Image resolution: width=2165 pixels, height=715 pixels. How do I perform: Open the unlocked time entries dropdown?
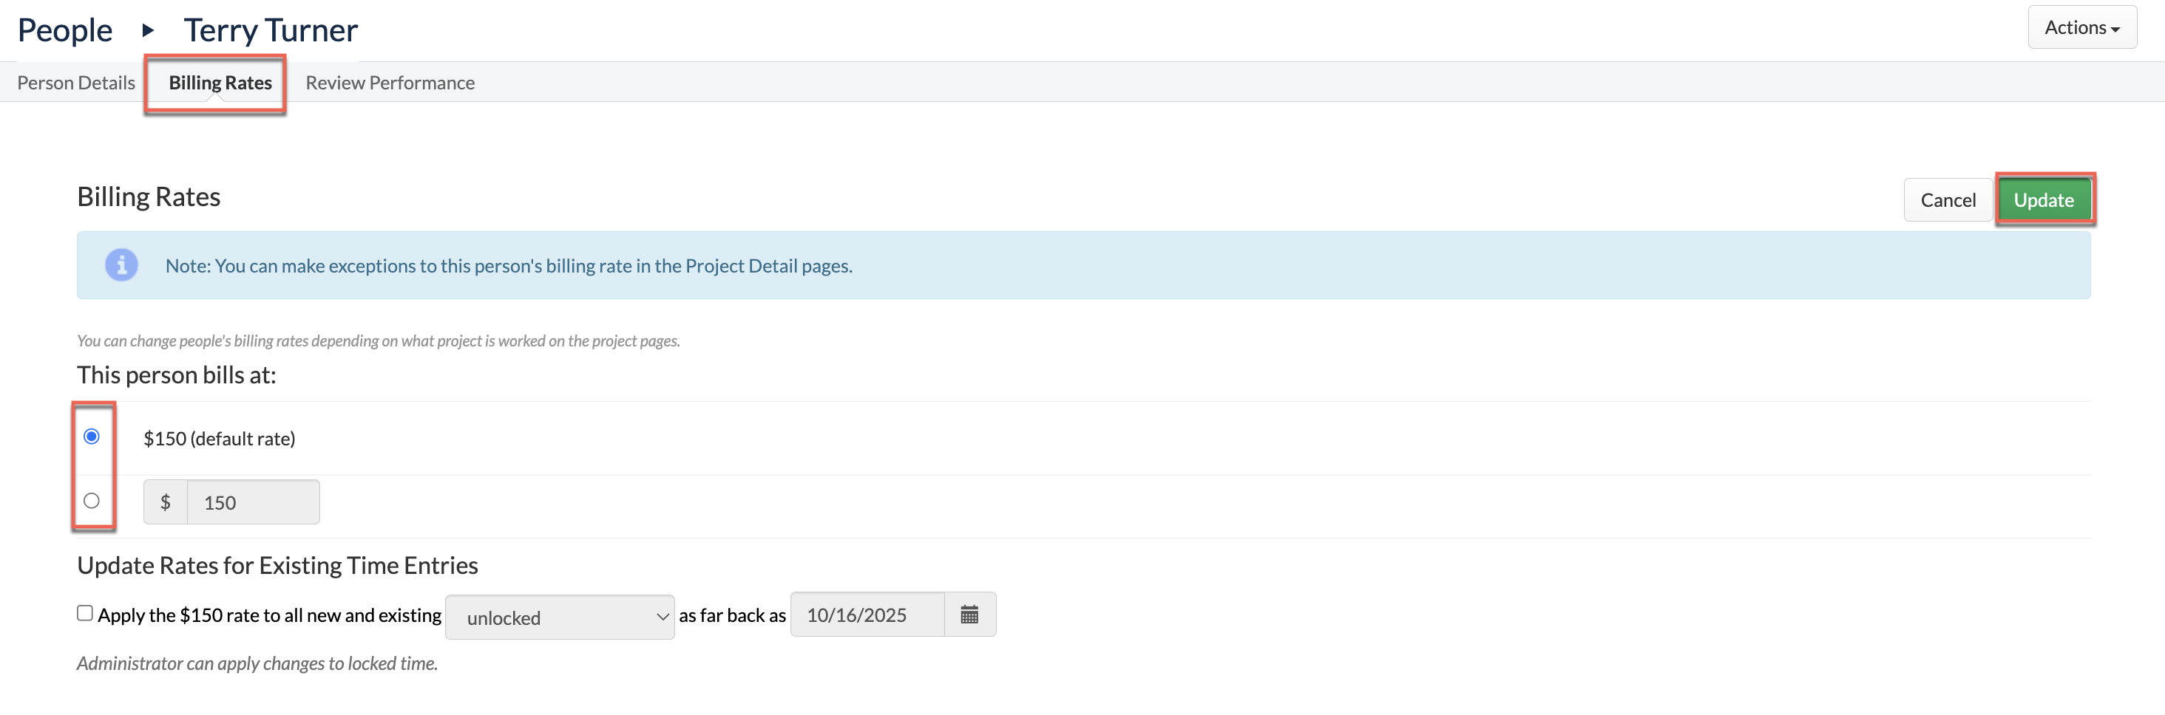[x=560, y=617]
